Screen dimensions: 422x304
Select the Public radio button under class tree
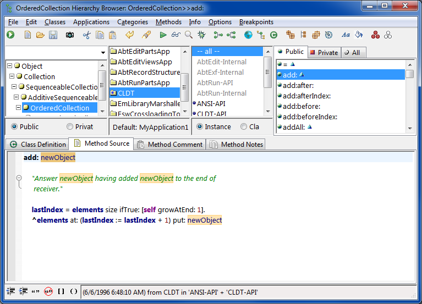click(x=14, y=126)
